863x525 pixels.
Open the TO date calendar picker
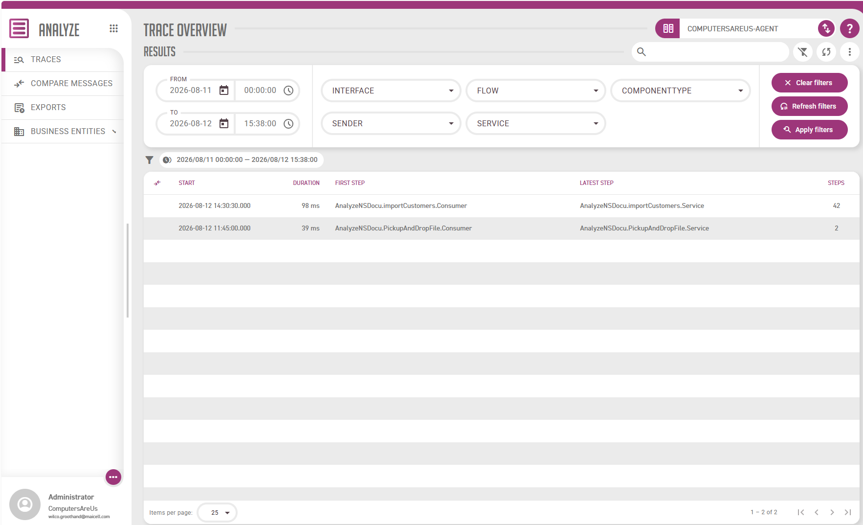(x=224, y=124)
